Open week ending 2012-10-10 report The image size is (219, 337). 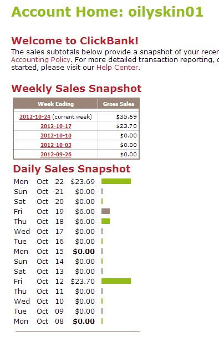click(x=56, y=136)
